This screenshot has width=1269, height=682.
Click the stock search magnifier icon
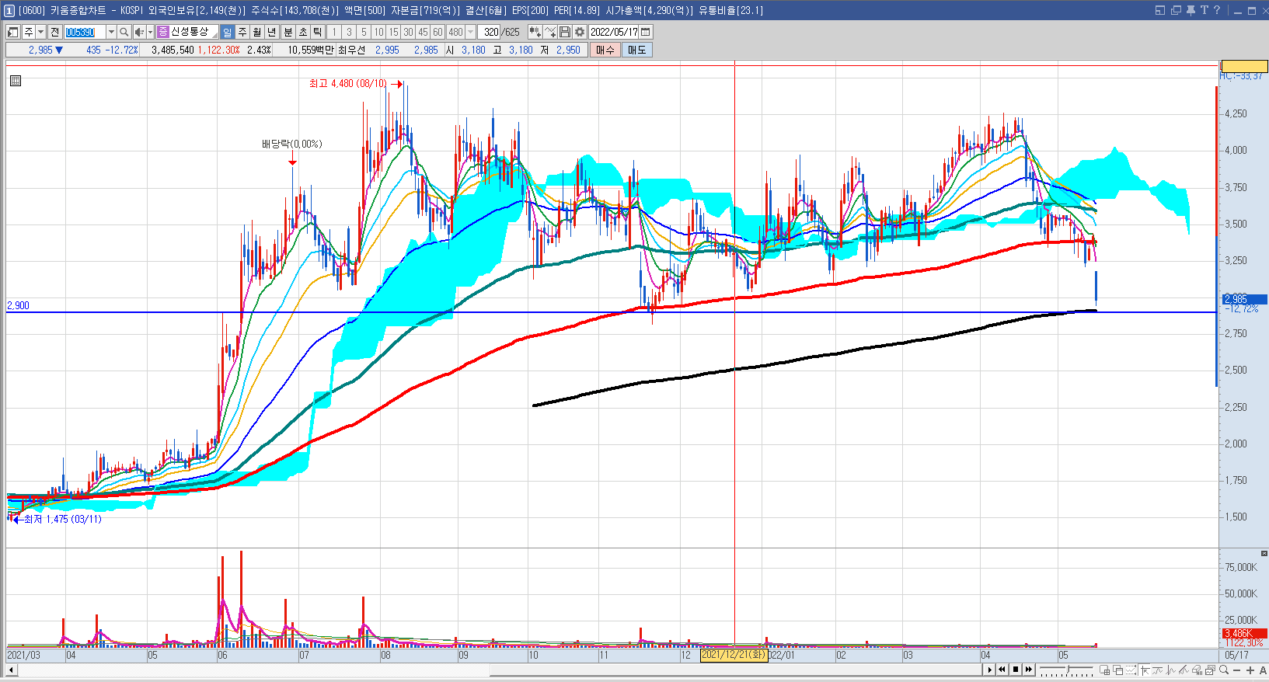[x=124, y=32]
